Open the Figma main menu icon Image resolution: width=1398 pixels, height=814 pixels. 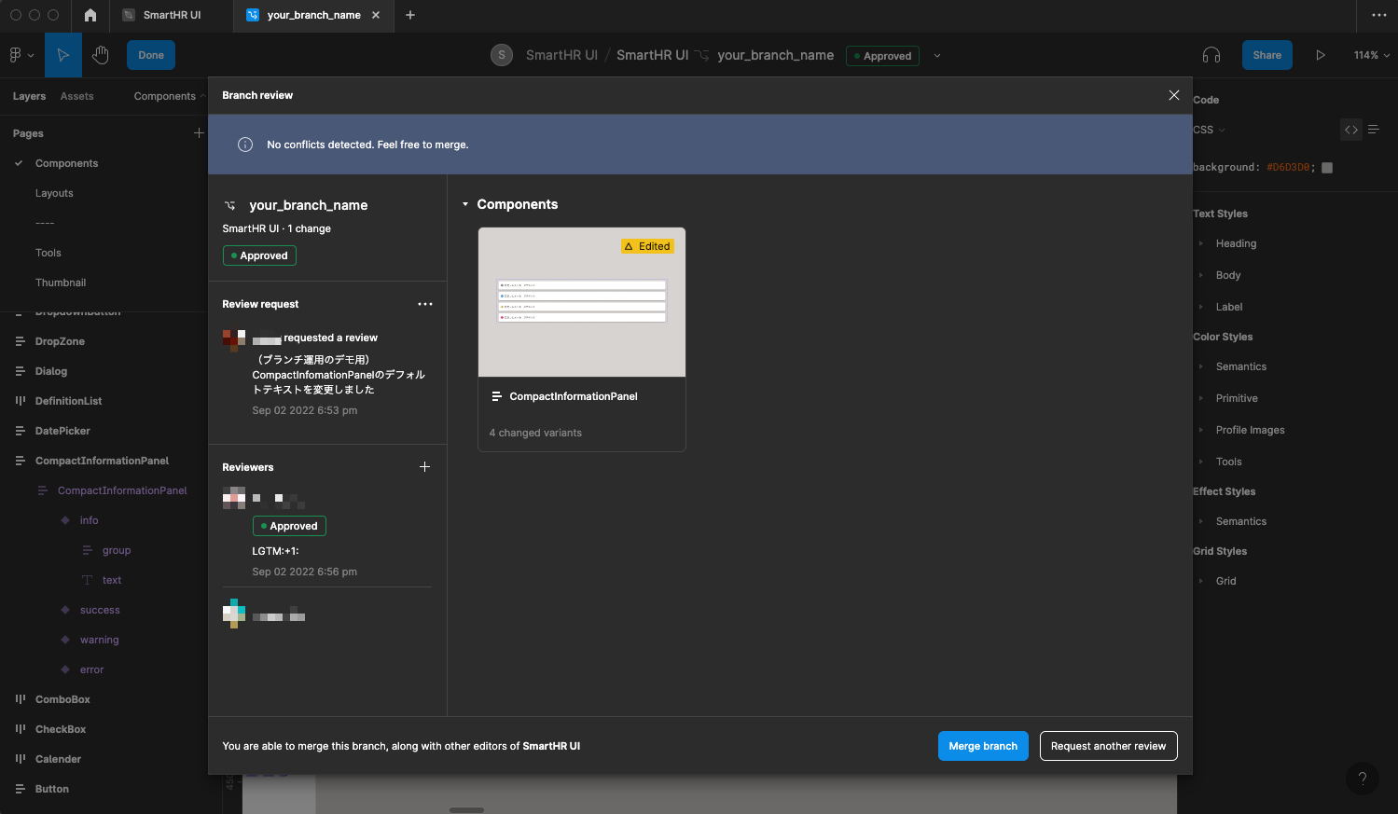[21, 55]
